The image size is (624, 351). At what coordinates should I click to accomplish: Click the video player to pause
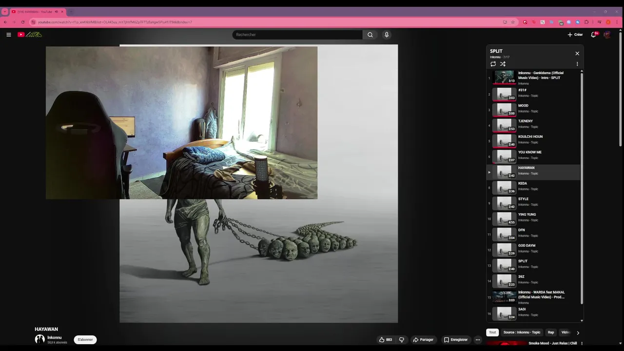coord(258,183)
